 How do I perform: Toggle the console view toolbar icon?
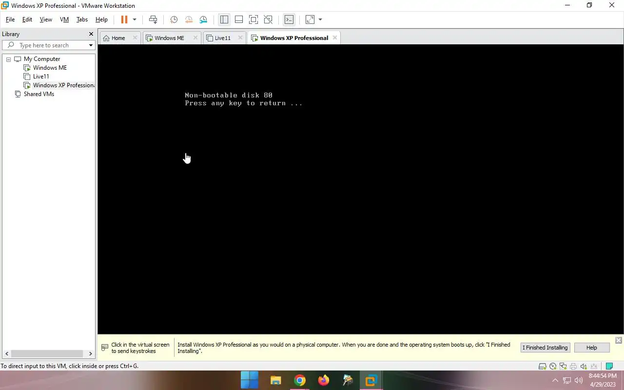click(289, 19)
